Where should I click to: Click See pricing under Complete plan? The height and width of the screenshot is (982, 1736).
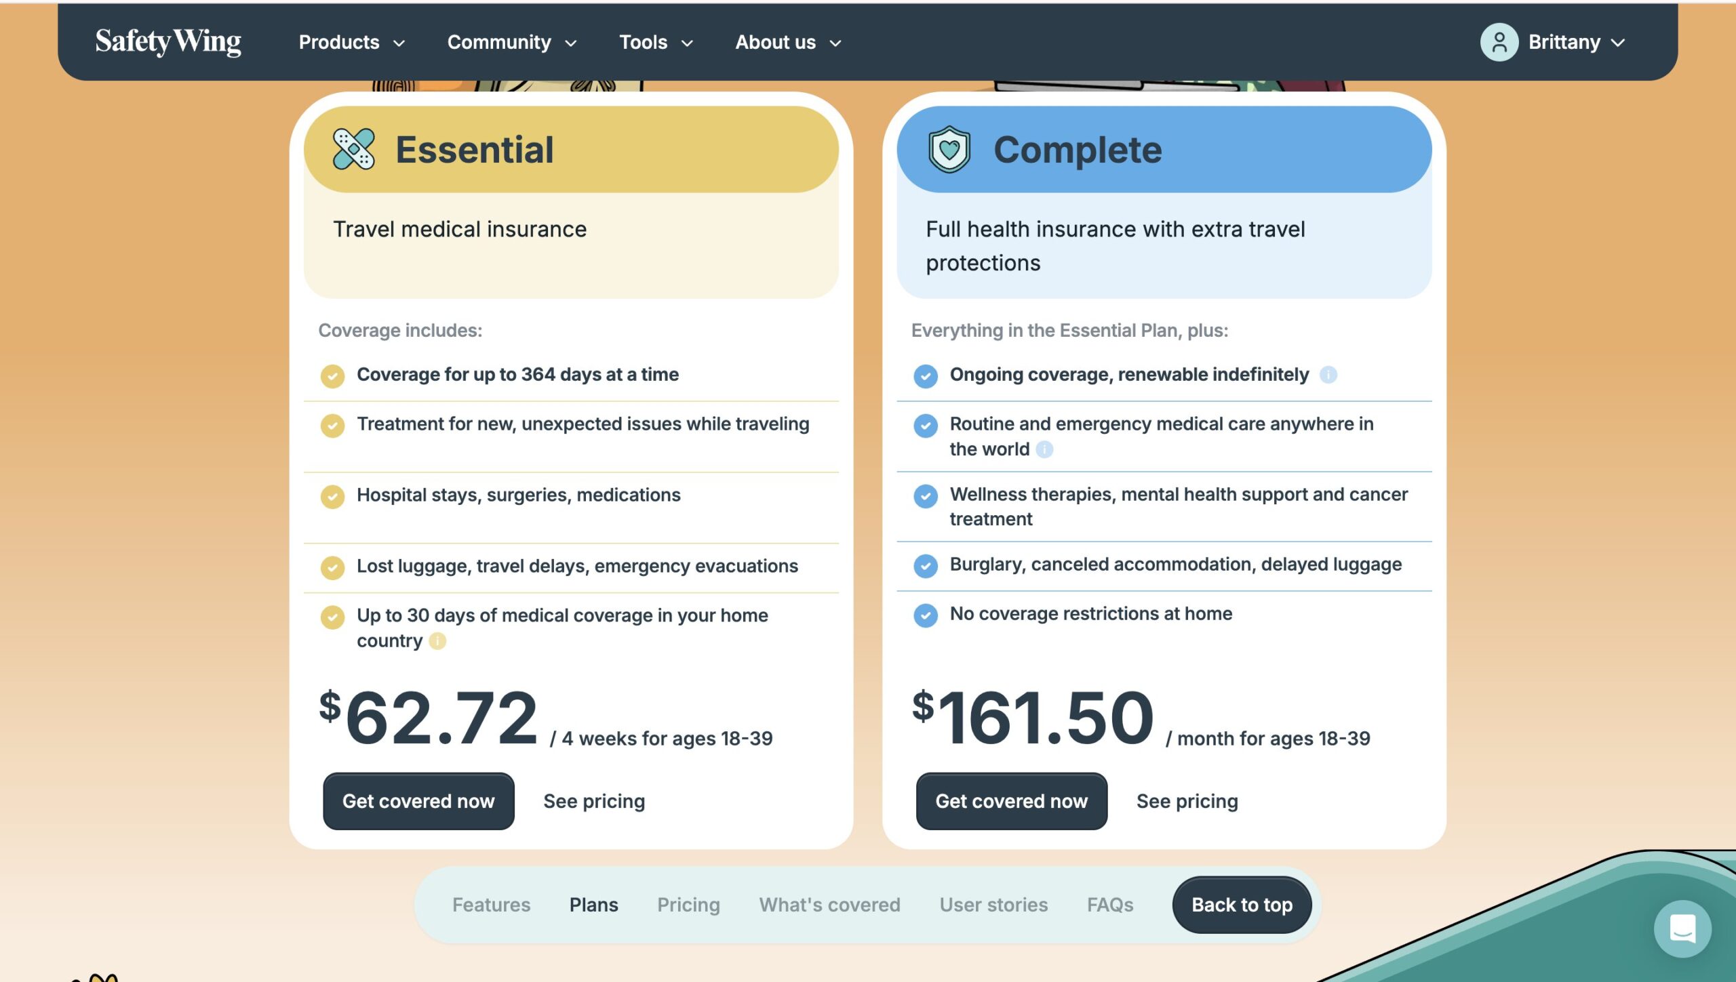[x=1187, y=801]
